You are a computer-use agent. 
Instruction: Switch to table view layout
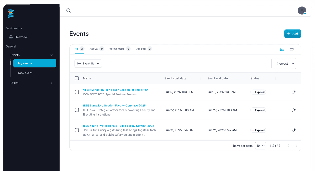coord(282,49)
